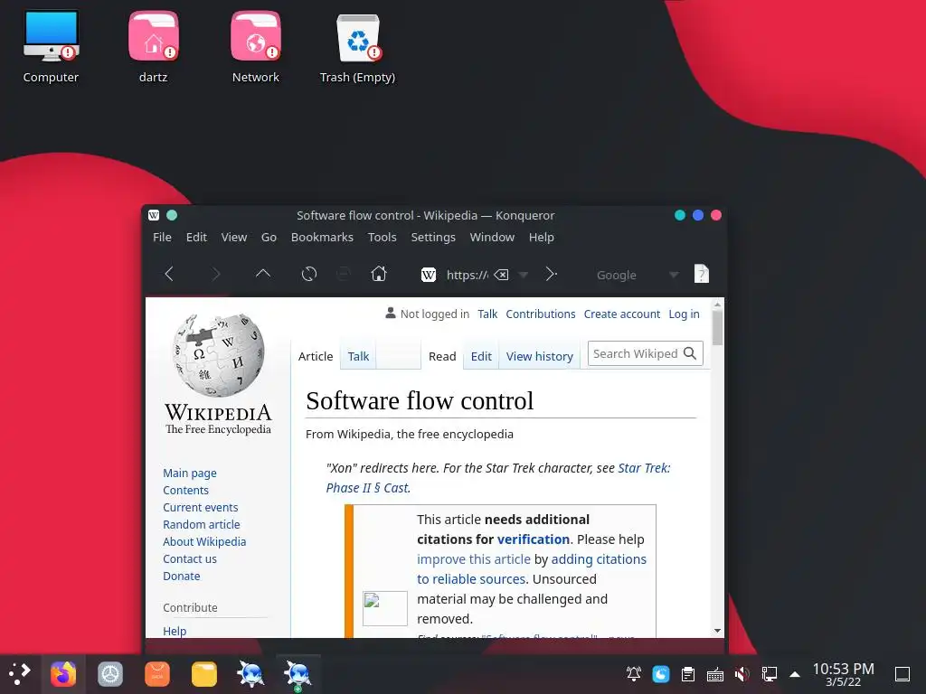Click the Create account link
The width and height of the screenshot is (926, 694).
click(x=622, y=314)
